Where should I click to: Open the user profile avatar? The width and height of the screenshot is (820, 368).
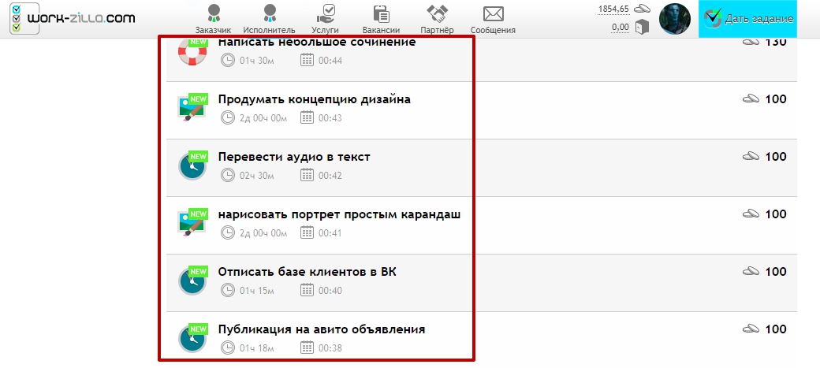[x=674, y=18]
